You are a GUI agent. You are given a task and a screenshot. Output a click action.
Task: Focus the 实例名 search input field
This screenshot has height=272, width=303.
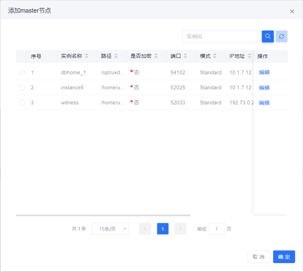tap(220, 37)
